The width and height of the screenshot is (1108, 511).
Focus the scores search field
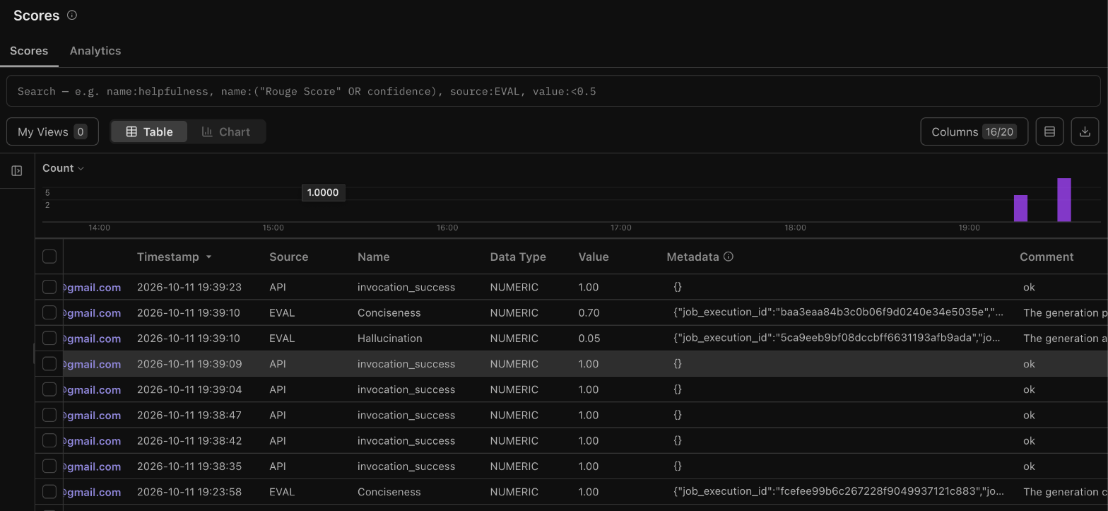(x=553, y=91)
